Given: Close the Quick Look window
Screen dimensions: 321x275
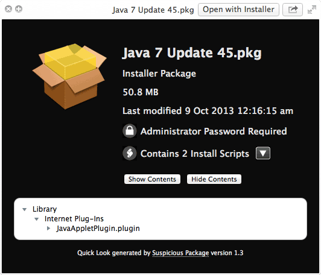Looking at the screenshot, I should [x=8, y=9].
